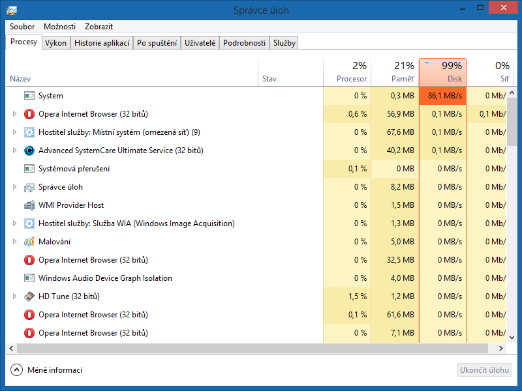Click the Hostitel služby Služba WIA gear icon
522x391 pixels.
pyautogui.click(x=29, y=224)
